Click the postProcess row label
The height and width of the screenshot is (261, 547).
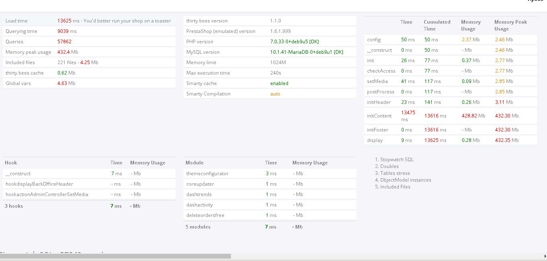380,92
